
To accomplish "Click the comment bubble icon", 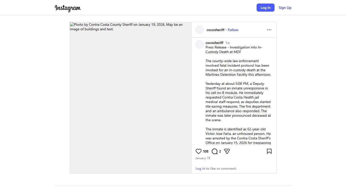I will tap(215, 151).
